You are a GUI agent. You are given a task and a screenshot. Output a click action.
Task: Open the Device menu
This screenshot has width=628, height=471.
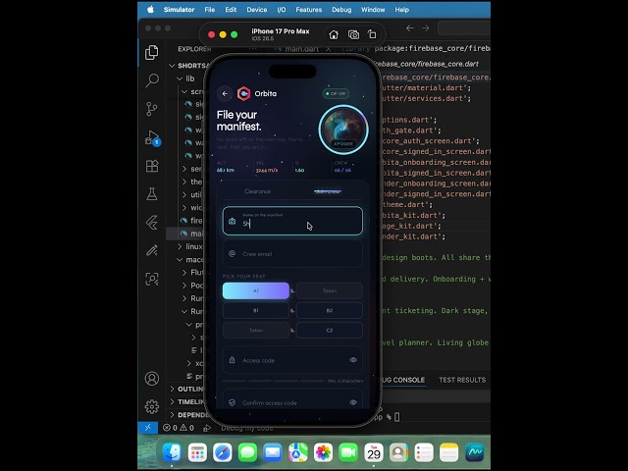click(257, 10)
